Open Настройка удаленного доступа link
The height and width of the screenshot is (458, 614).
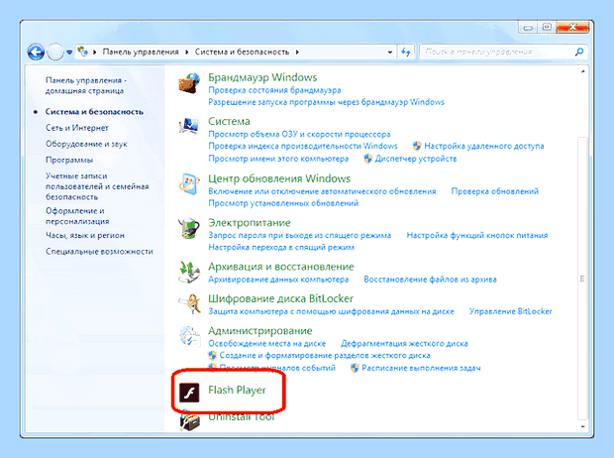tap(484, 147)
